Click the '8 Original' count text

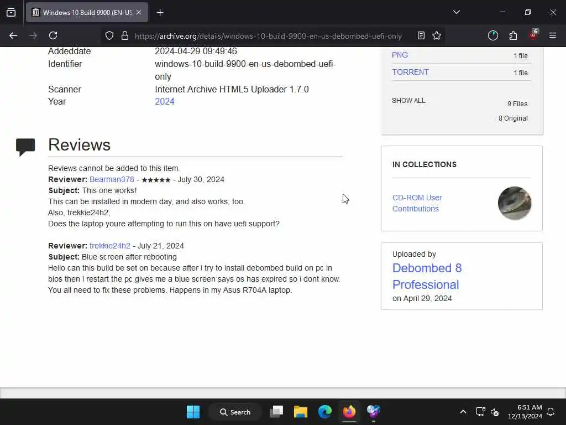(513, 118)
